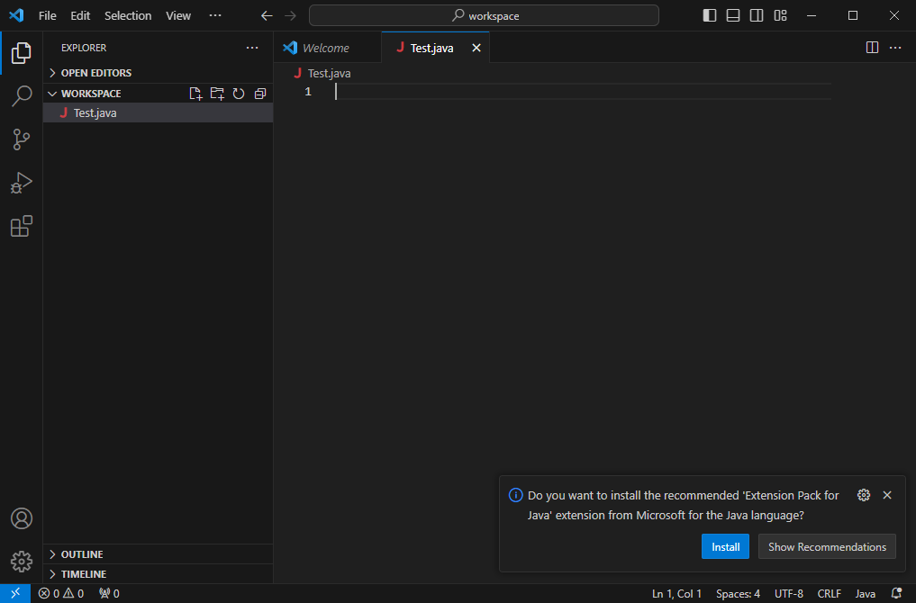Dismiss the Java extension notification
916x603 pixels.
point(887,495)
